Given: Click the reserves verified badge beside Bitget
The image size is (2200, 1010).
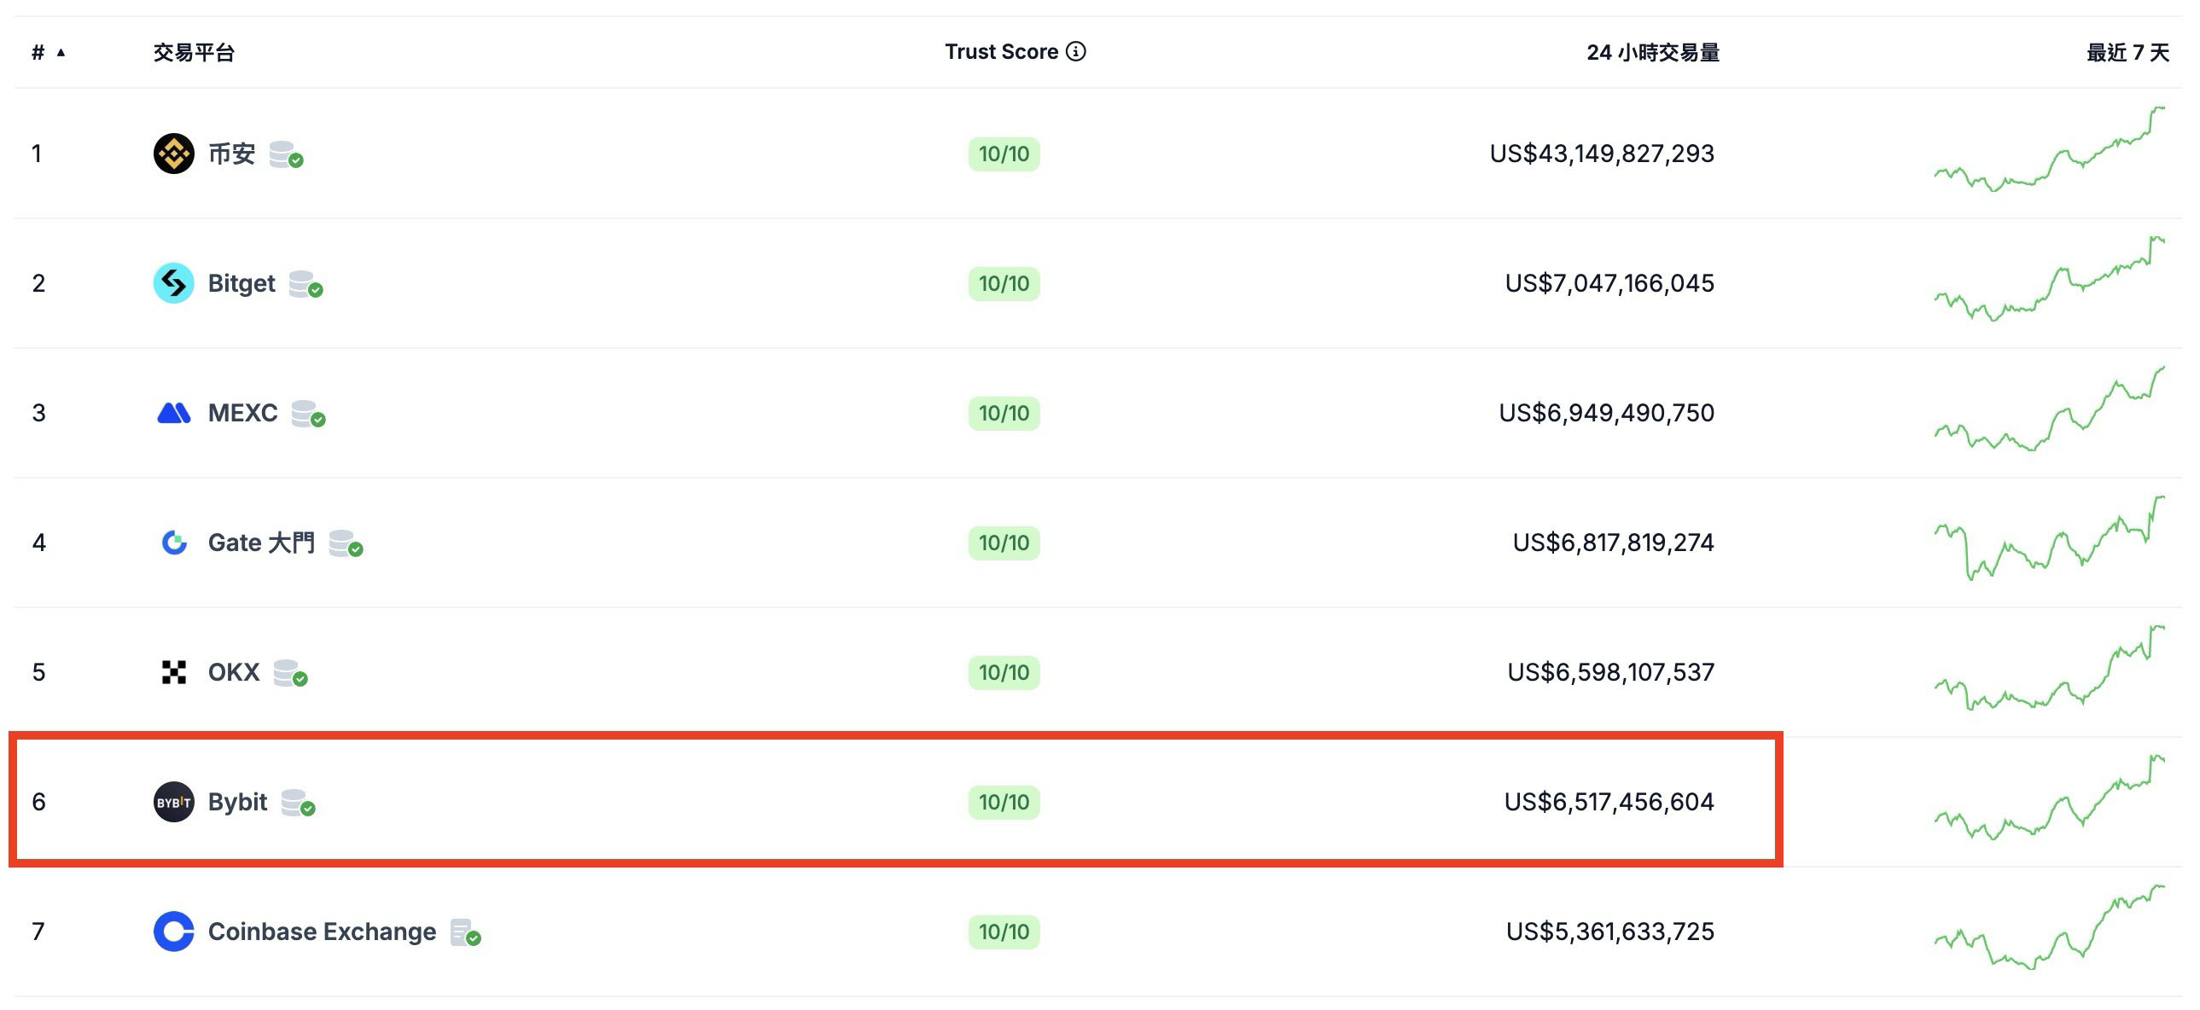Looking at the screenshot, I should pyautogui.click(x=306, y=284).
